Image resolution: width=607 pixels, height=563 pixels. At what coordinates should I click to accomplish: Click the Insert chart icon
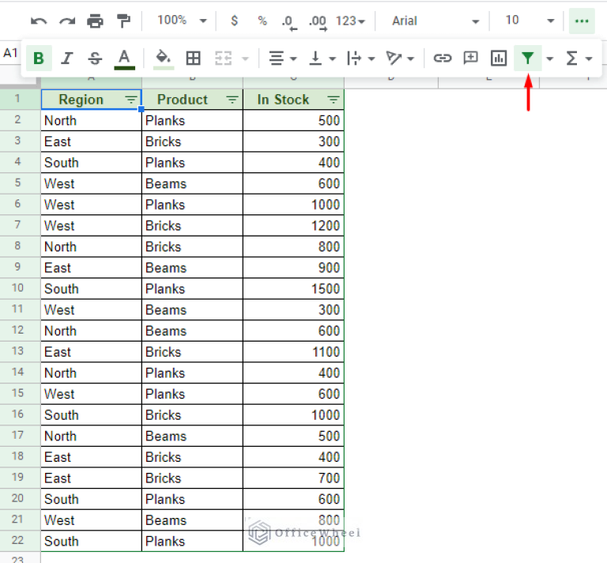coord(499,59)
